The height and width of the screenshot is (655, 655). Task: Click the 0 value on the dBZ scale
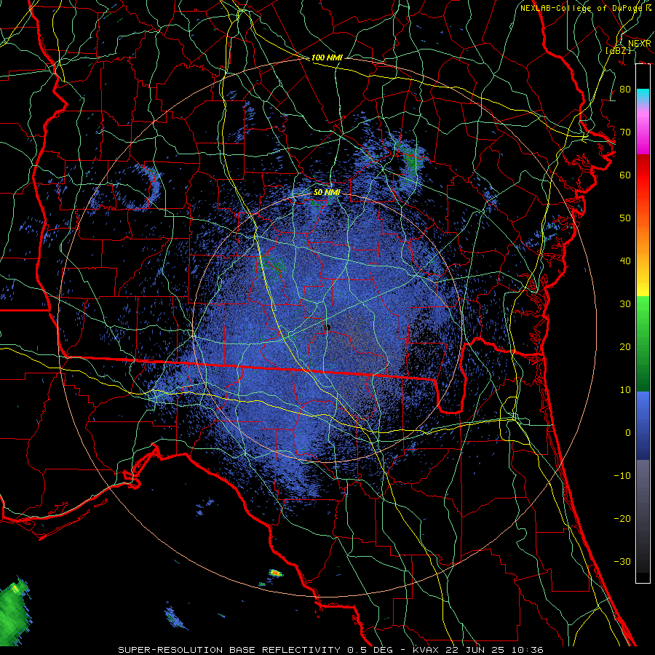coord(628,433)
